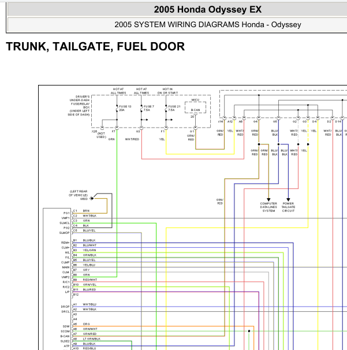347x350 pixels.
Task: Click the "DROP" signal name
Action: coord(65,307)
